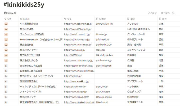Click the 本社 column header

pyautogui.click(x=163, y=19)
